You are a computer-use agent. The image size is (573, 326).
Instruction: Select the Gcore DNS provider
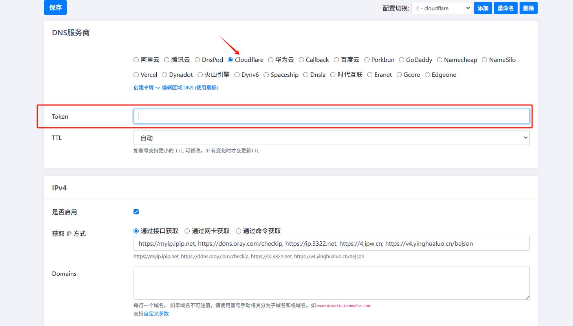click(x=399, y=74)
